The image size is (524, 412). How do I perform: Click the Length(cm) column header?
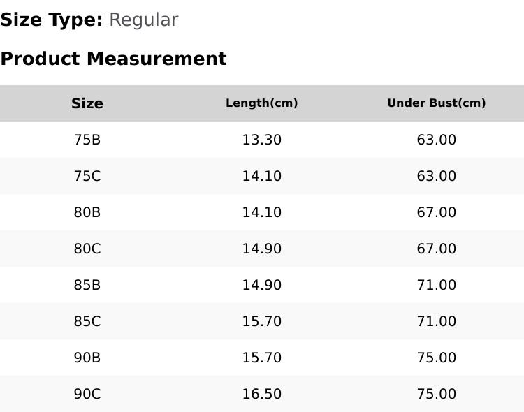[x=262, y=103]
